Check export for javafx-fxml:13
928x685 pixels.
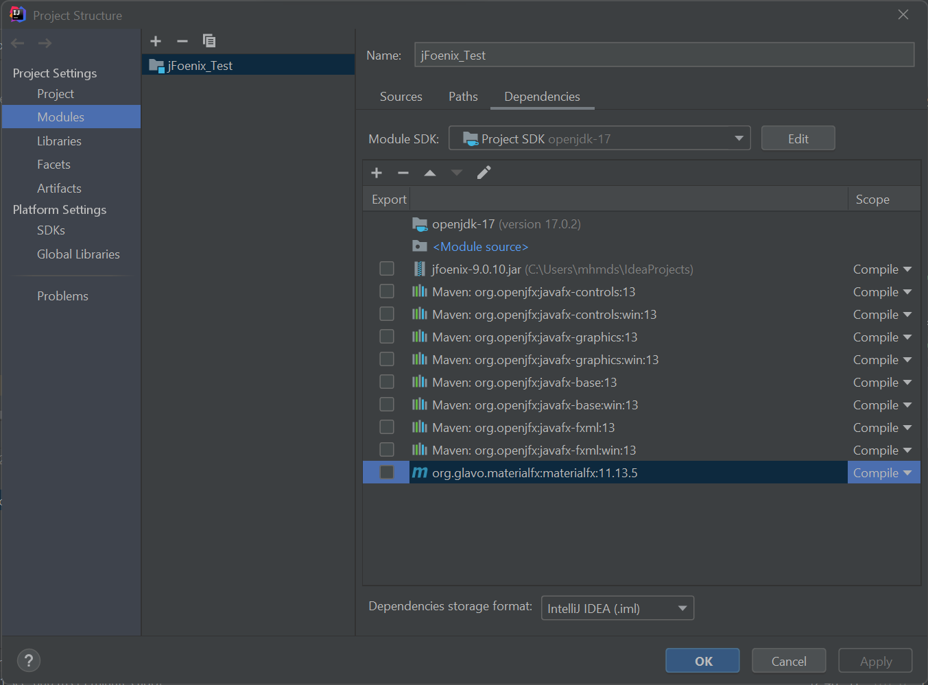[387, 427]
